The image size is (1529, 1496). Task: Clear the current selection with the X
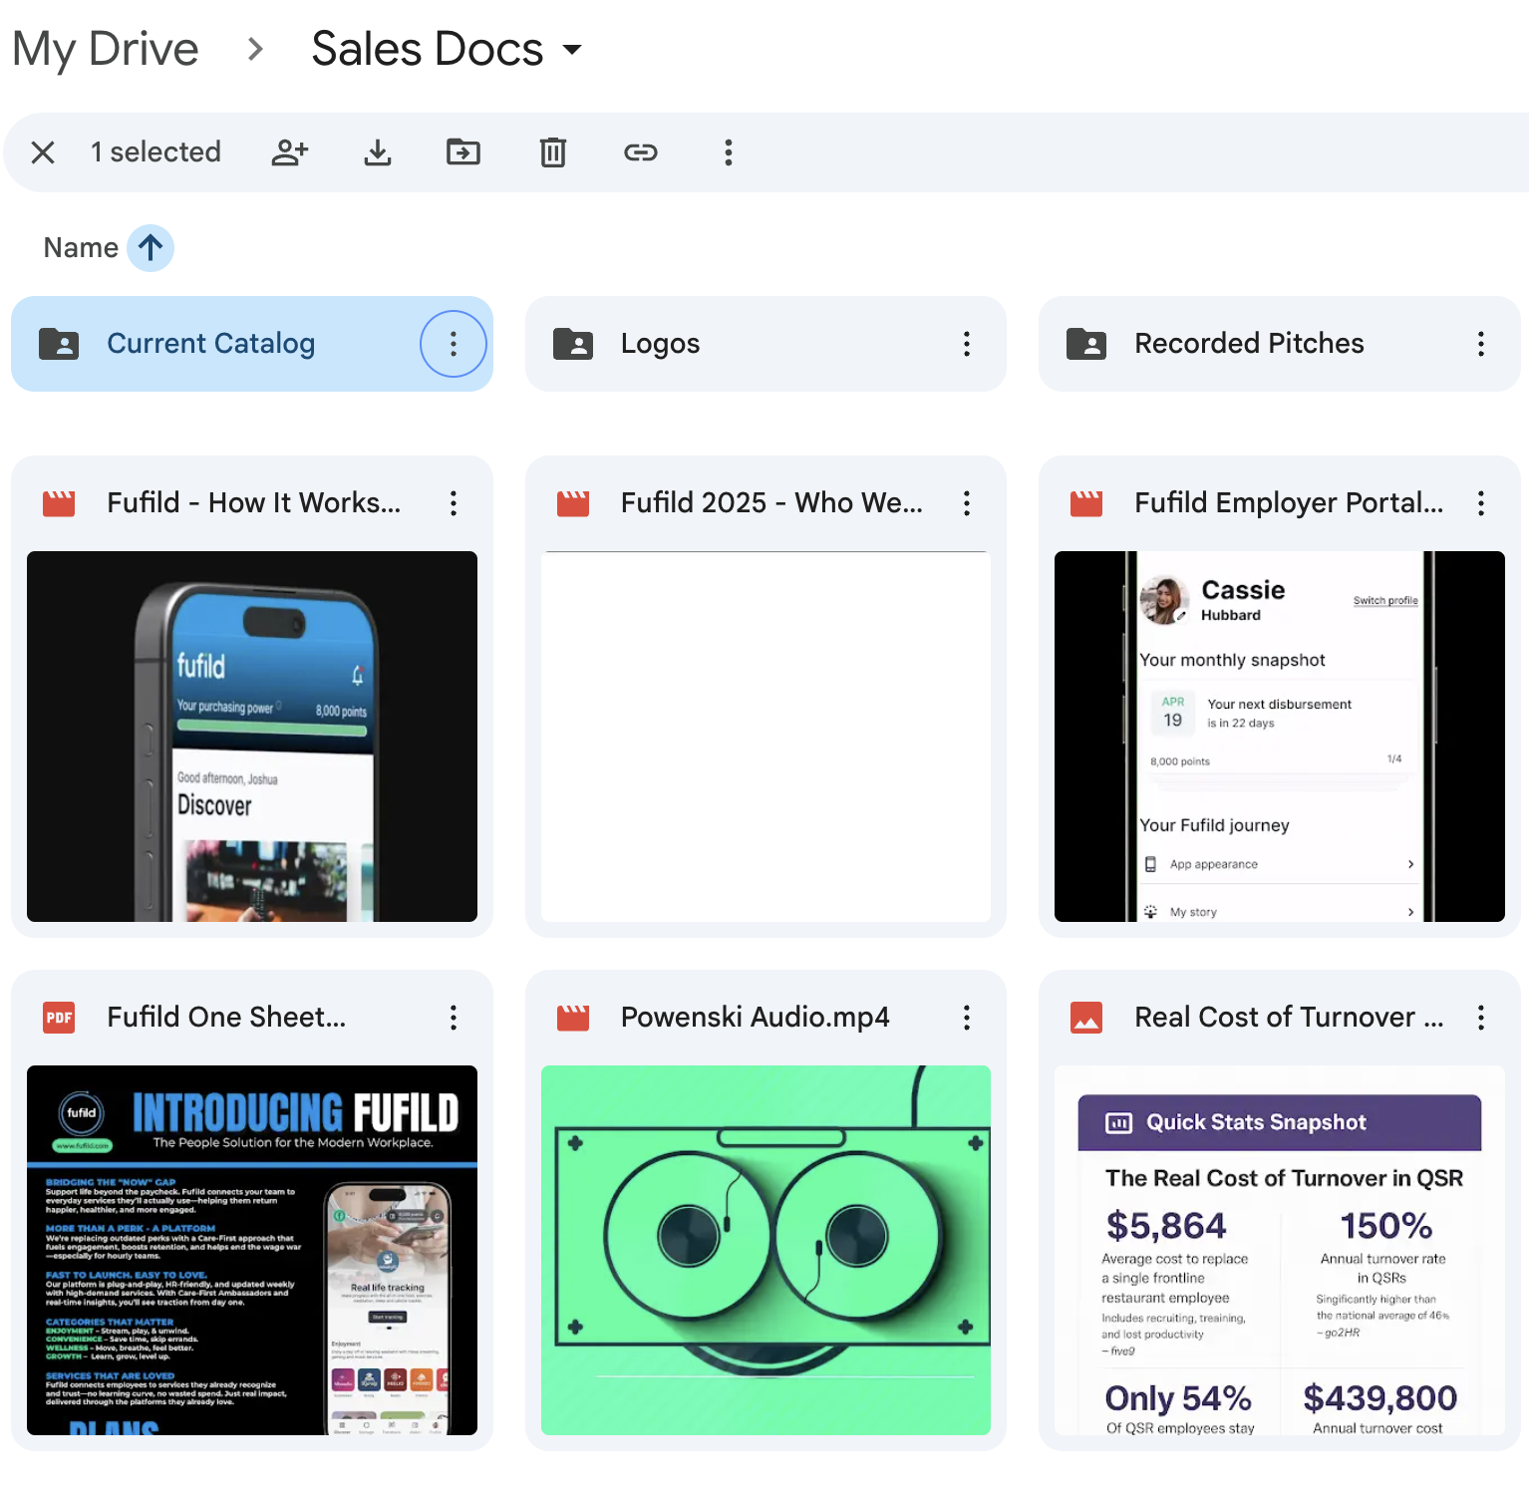(x=43, y=152)
